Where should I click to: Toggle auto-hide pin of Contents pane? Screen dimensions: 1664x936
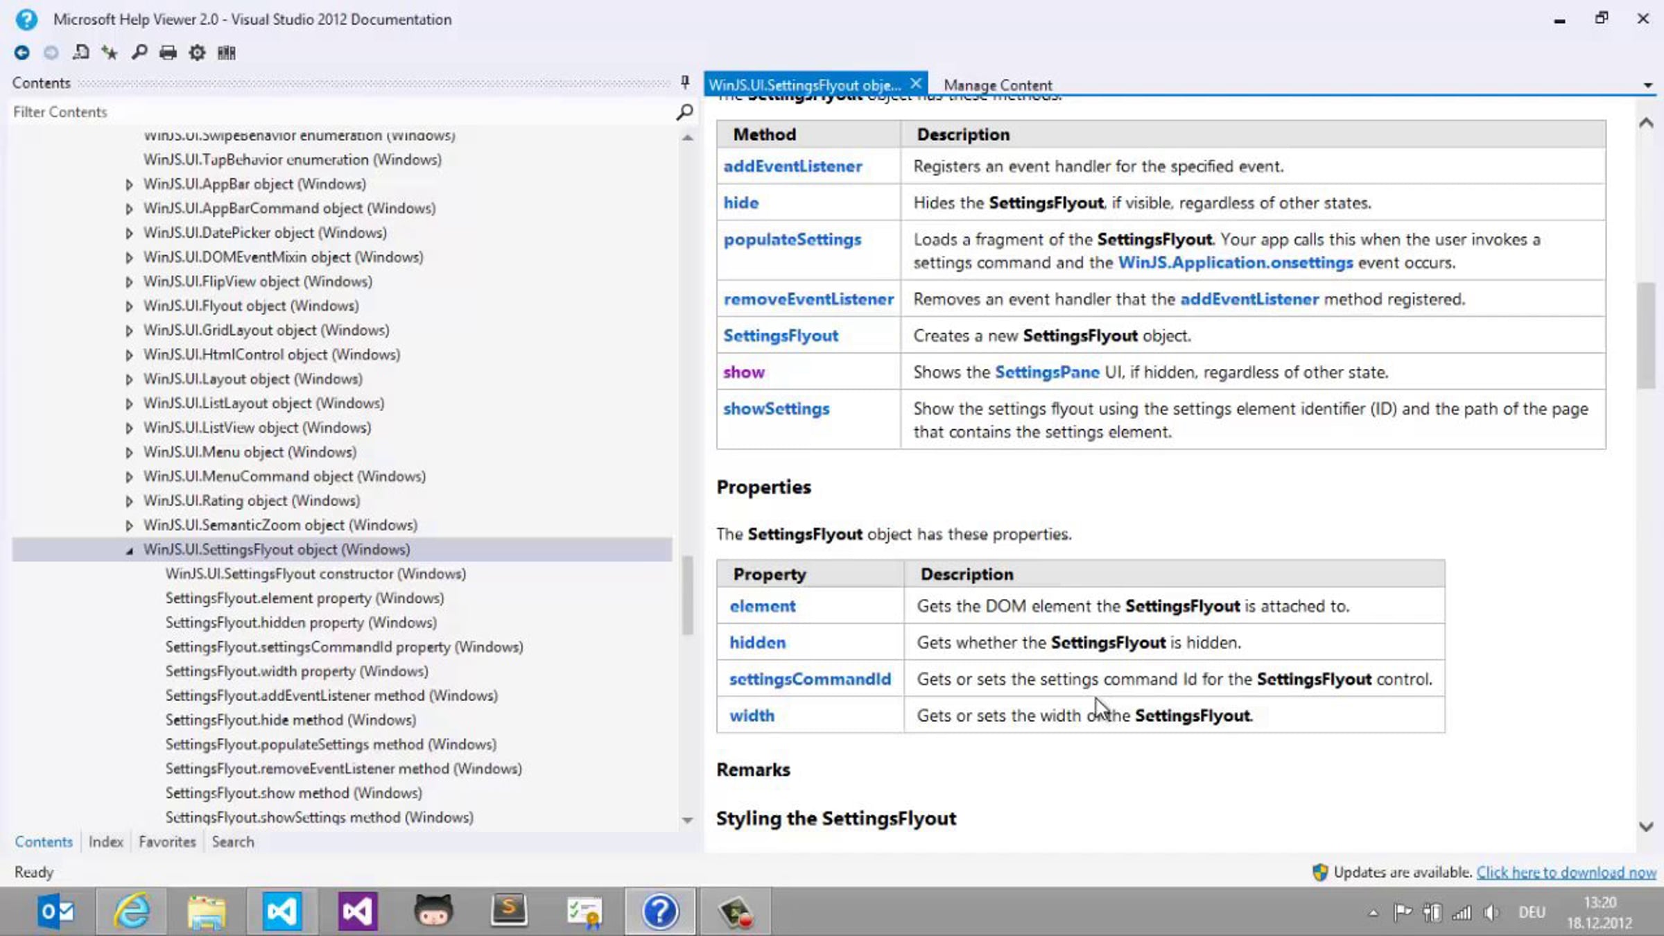685,83
